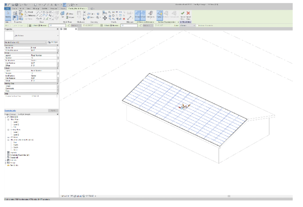
Task: Collapse the Ceiling Plans tree node
Action: click(8, 130)
